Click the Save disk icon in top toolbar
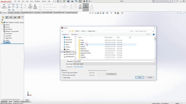 pos(68,1)
